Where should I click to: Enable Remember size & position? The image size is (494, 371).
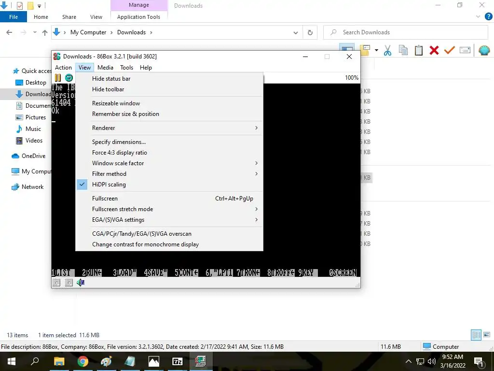[x=169, y=114]
